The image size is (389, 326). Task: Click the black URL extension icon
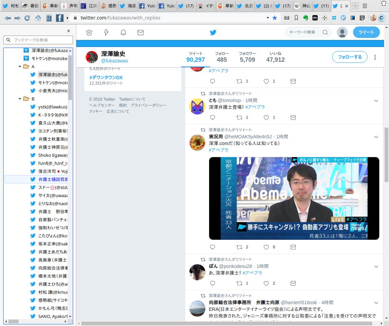click(x=315, y=18)
